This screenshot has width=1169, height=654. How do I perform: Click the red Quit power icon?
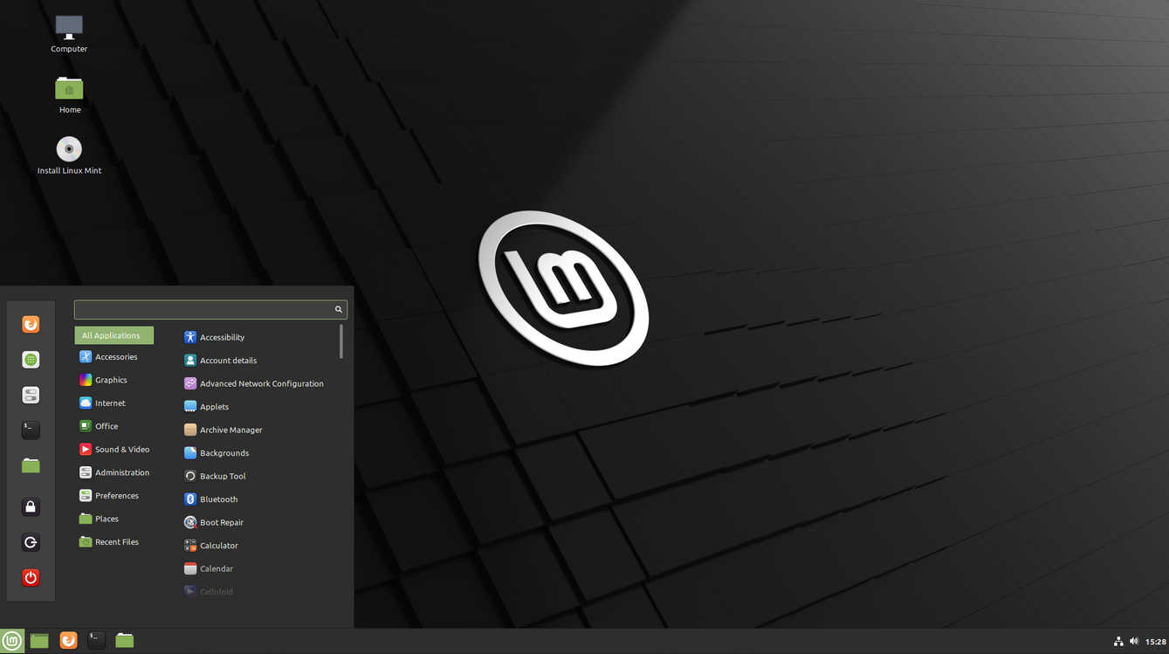click(31, 577)
